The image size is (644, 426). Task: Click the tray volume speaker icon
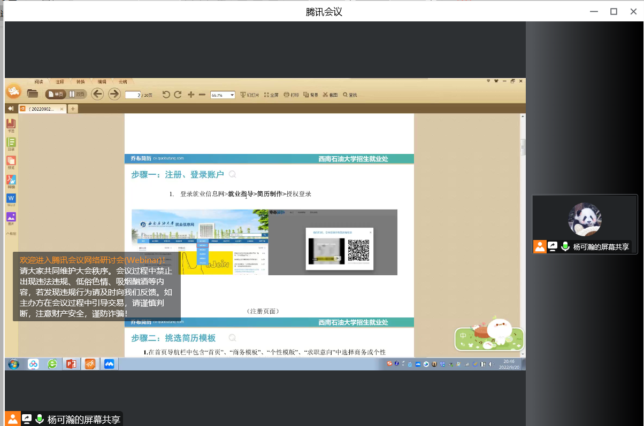click(x=491, y=364)
